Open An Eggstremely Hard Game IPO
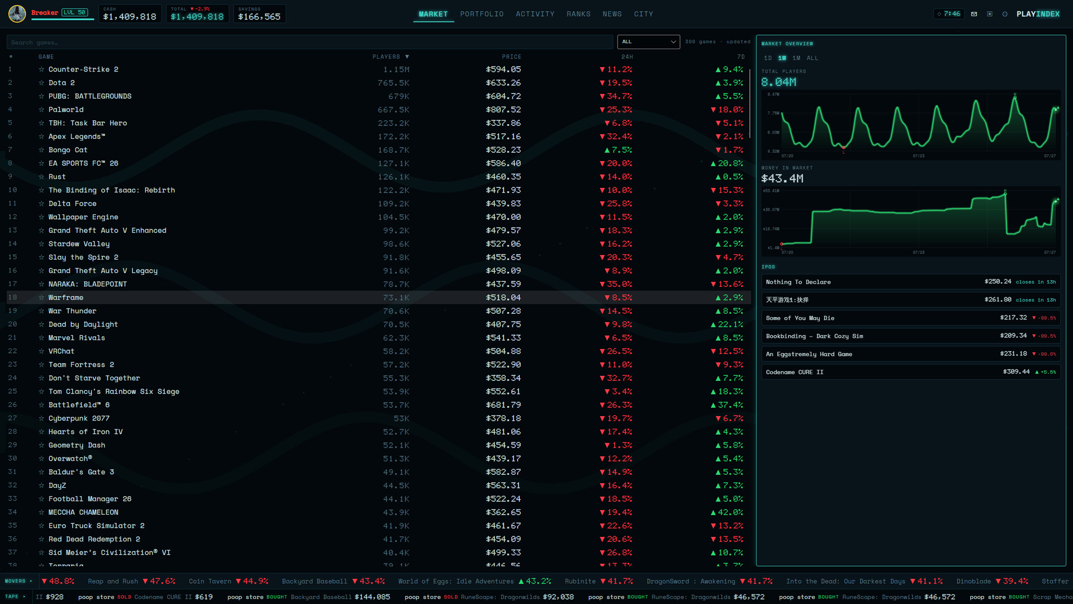This screenshot has height=604, width=1073. click(911, 354)
